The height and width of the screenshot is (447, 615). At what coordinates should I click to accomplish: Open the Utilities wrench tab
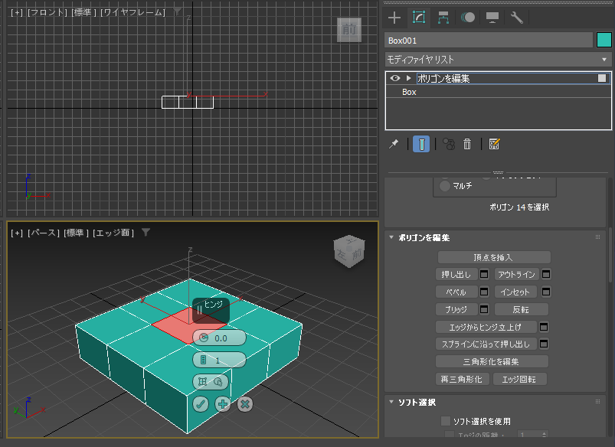[x=517, y=18]
